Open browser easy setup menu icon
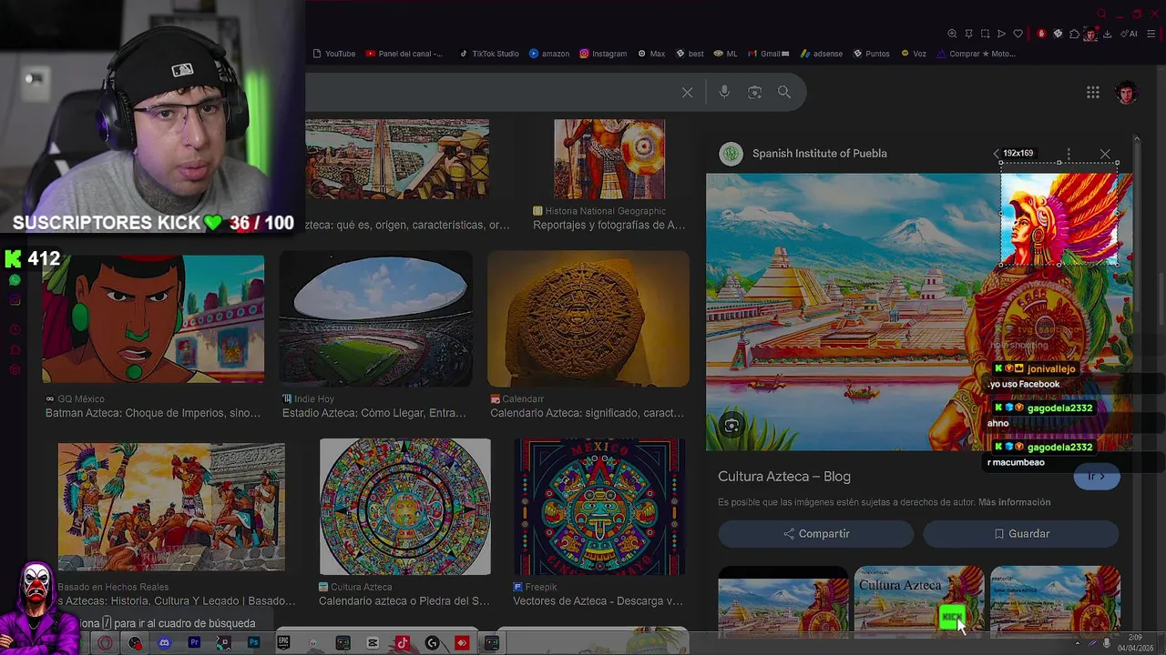 (1151, 34)
